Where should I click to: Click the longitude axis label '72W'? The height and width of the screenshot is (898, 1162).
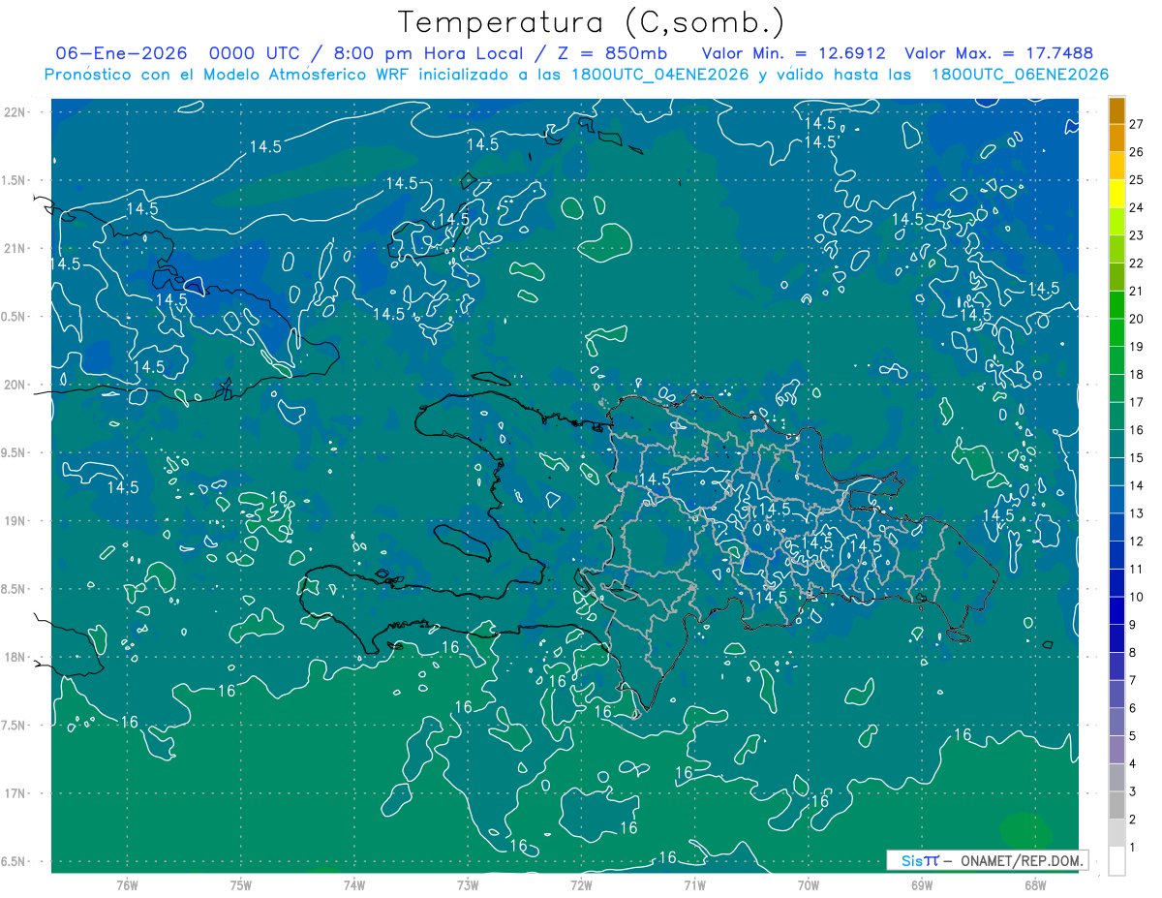click(581, 884)
